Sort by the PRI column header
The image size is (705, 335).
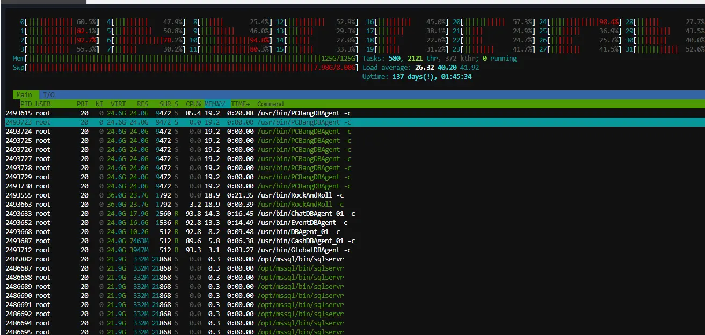[83, 104]
